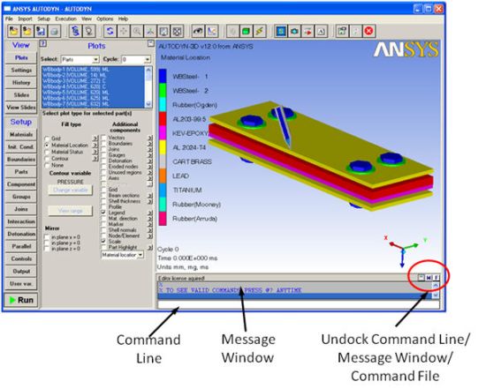The width and height of the screenshot is (486, 389).
Task: Select the magnifying glass Zoom tool
Action: 137,31
